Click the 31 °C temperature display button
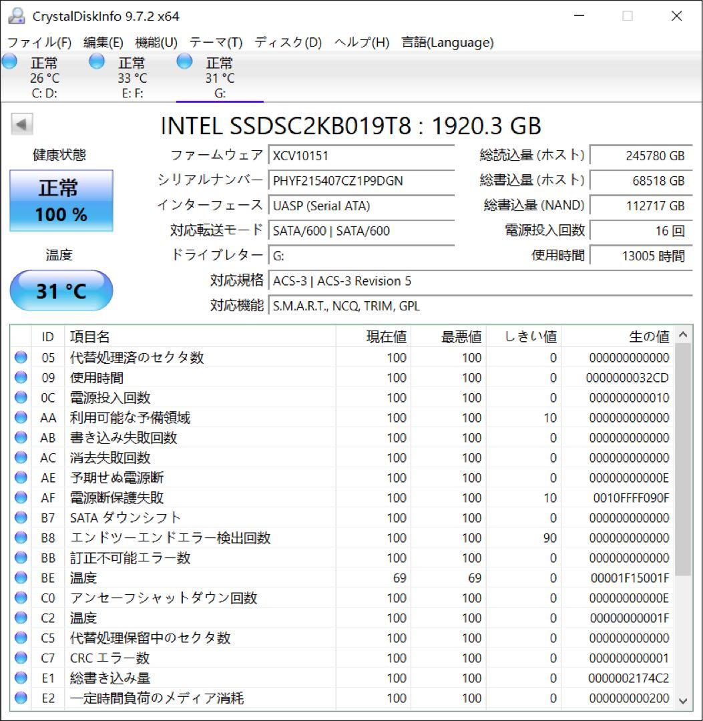 [x=61, y=290]
